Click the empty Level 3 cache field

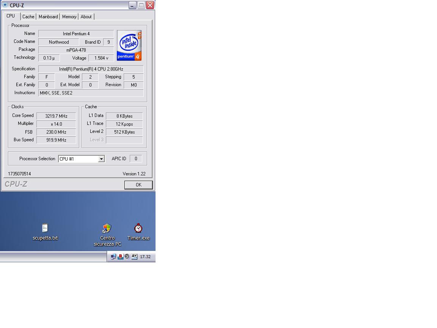coord(124,140)
